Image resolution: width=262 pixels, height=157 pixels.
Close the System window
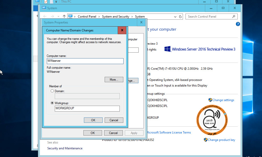tap(235, 8)
